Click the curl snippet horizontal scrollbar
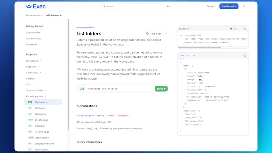The height and width of the screenshot is (153, 272). tap(200, 47)
